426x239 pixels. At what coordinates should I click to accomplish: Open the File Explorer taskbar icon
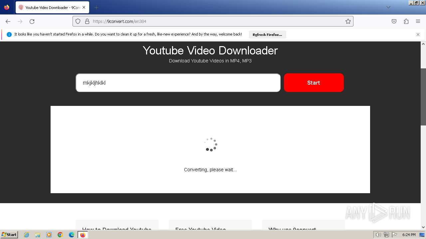click(x=38, y=235)
